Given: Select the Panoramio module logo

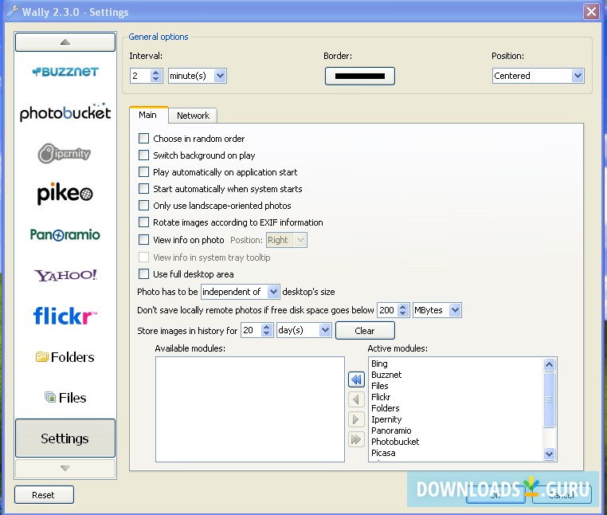Looking at the screenshot, I should pyautogui.click(x=65, y=234).
